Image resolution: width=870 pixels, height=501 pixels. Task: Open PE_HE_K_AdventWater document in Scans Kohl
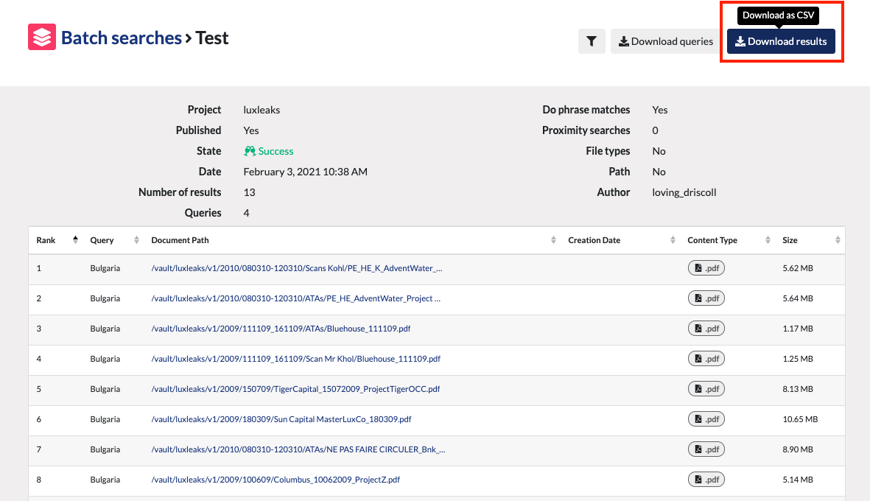tap(297, 268)
